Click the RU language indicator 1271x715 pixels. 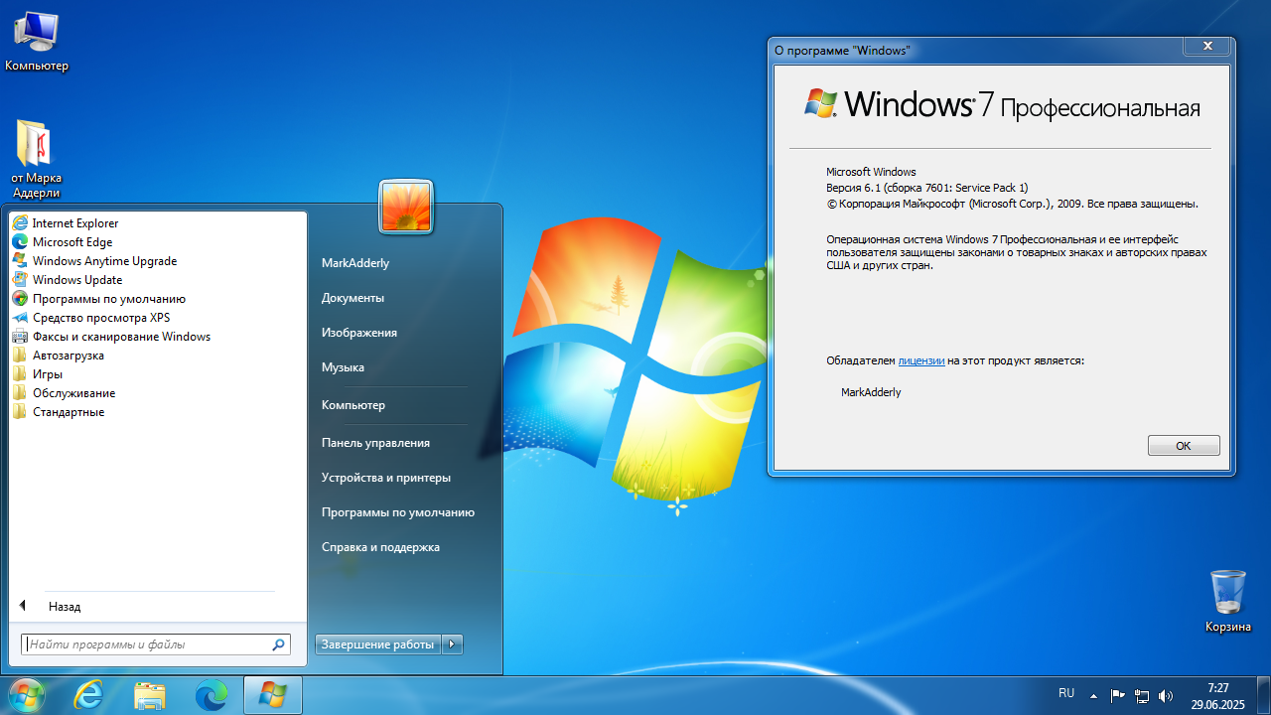click(1066, 693)
